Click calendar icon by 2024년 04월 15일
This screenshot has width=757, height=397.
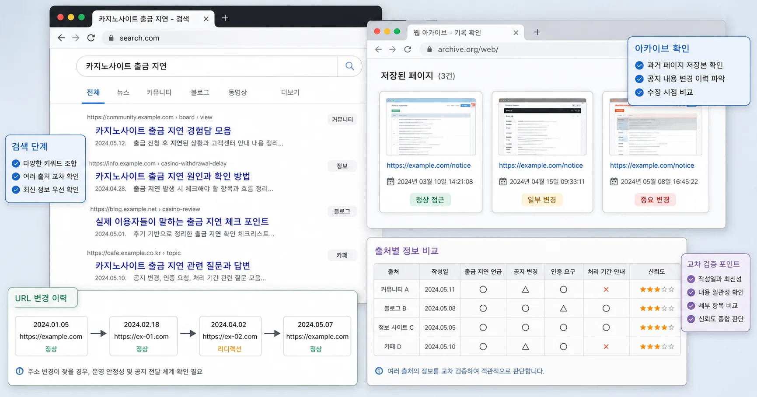coord(503,181)
